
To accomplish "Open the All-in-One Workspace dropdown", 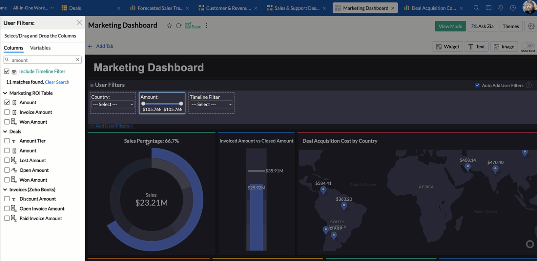I will click(x=33, y=8).
